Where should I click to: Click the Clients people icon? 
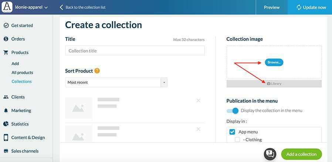6,97
